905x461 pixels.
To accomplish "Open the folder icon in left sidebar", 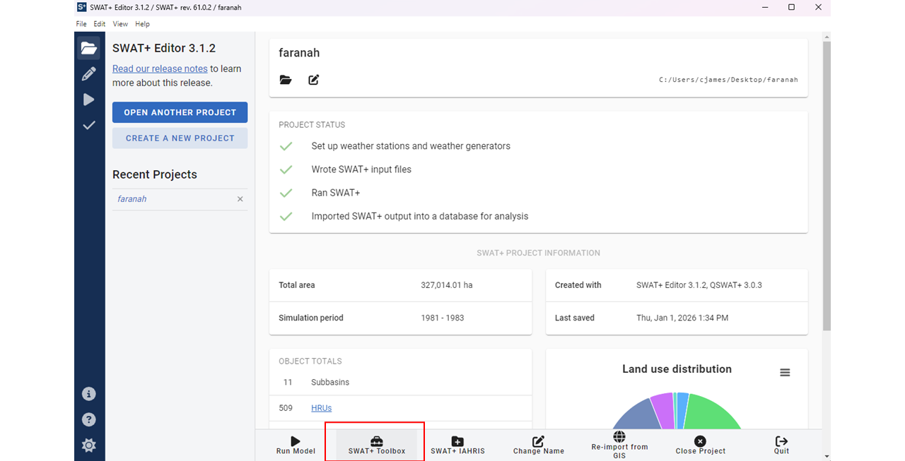I will tap(89, 49).
